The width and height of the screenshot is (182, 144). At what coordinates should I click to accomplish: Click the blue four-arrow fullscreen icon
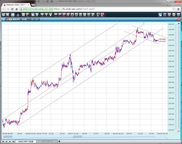(x=165, y=15)
